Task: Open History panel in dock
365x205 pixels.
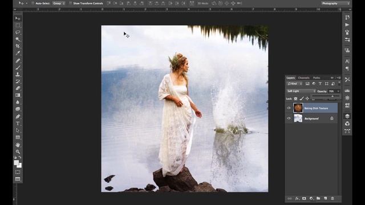Action: (x=347, y=18)
